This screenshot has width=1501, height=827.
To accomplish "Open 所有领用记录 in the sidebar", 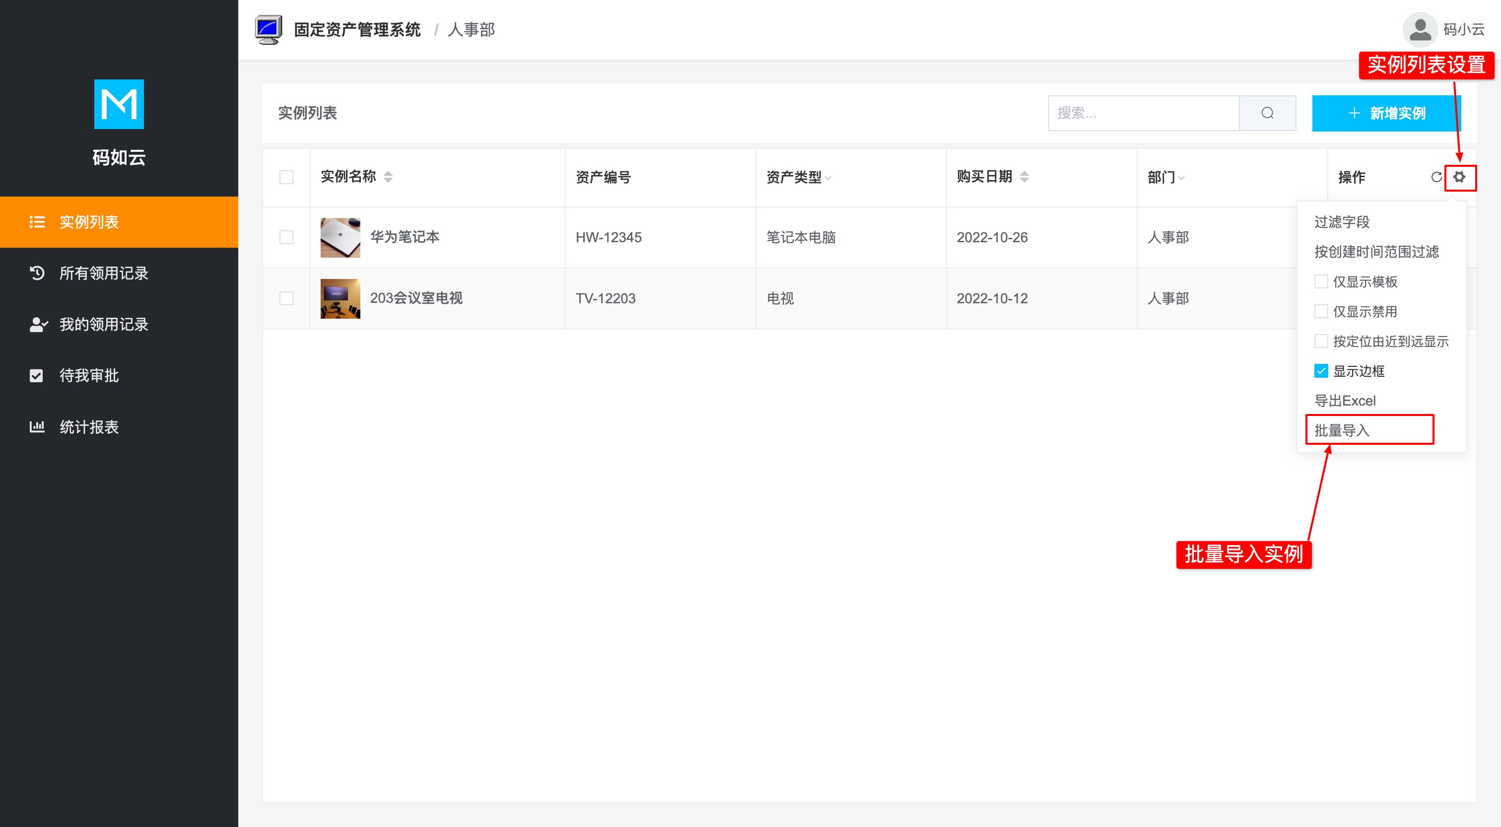I will tap(119, 273).
